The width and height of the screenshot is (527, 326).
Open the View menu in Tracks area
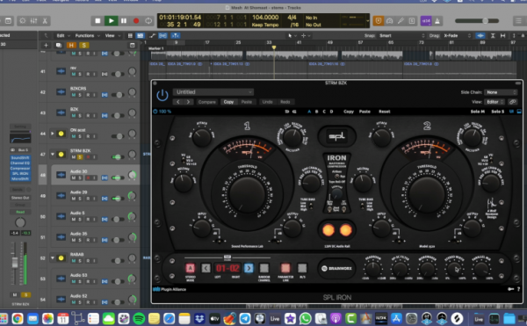tap(112, 35)
